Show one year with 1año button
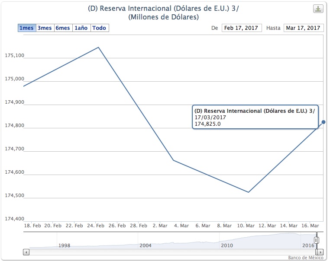This screenshot has height=261, width=330. tap(81, 28)
